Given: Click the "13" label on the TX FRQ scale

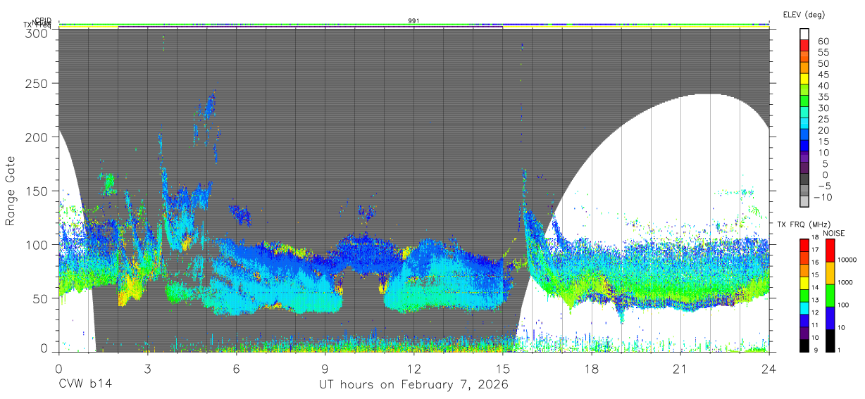Looking at the screenshot, I should coord(815,300).
